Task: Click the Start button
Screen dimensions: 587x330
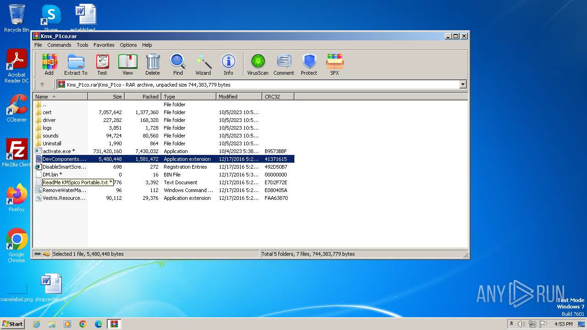Action: tap(13, 324)
